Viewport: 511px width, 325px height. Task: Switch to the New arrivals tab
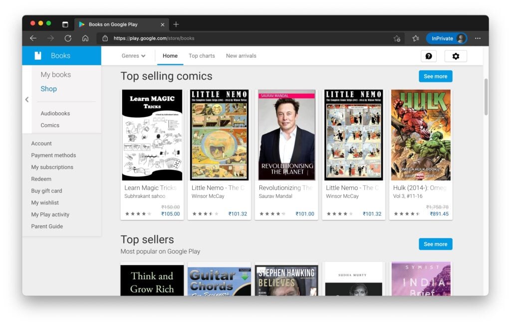pos(241,56)
